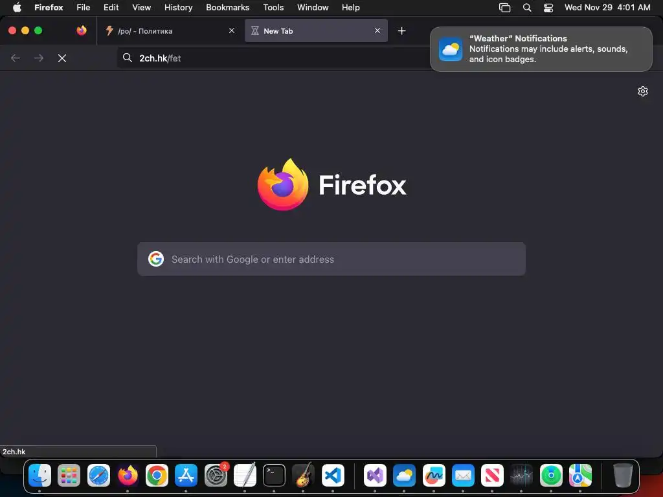Open System Settings from the dock
The image size is (663, 497).
tap(216, 476)
